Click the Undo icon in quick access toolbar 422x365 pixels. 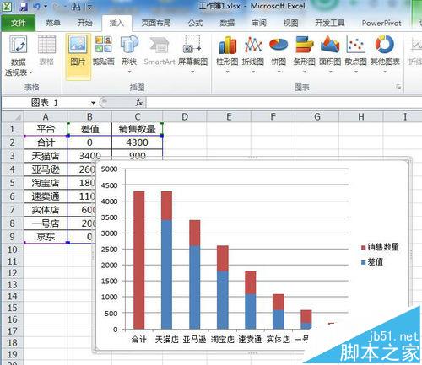click(x=36, y=6)
